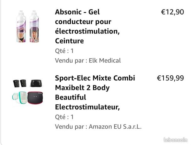Viewport: 191px width, 145px height.
Task: Click "Vendu par" text for the gel
Action: 71,61
